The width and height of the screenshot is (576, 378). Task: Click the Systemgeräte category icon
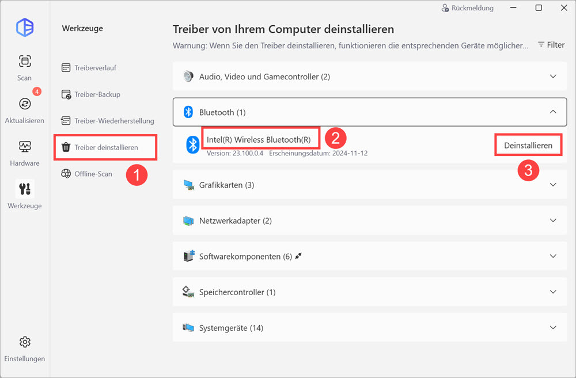point(188,327)
